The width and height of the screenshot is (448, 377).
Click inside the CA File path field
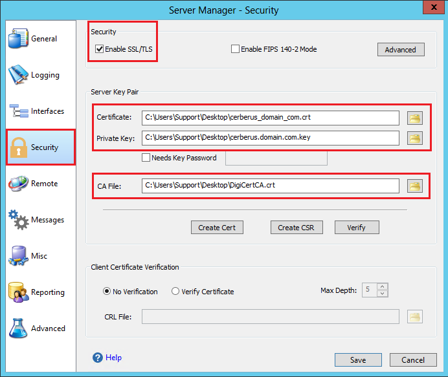[x=271, y=186]
